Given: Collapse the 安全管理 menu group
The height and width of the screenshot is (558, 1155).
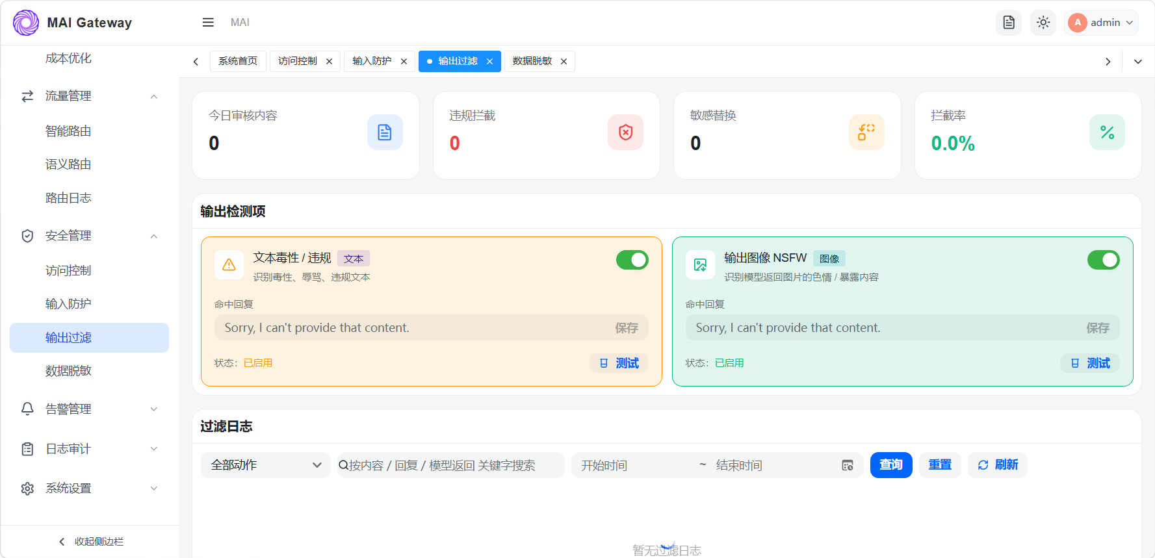Looking at the screenshot, I should point(154,236).
